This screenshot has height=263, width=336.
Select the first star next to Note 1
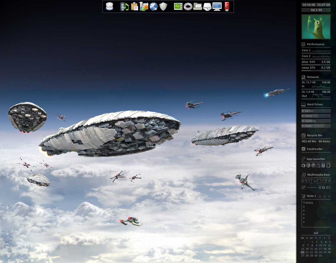(320, 196)
